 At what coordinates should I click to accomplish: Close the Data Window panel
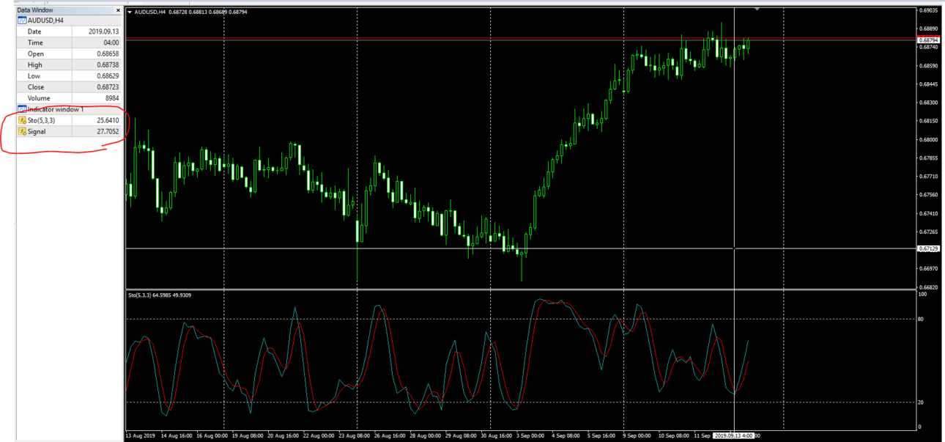[118, 10]
